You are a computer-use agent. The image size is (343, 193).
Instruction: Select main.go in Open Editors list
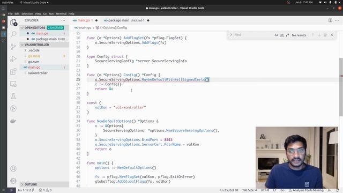point(42,33)
